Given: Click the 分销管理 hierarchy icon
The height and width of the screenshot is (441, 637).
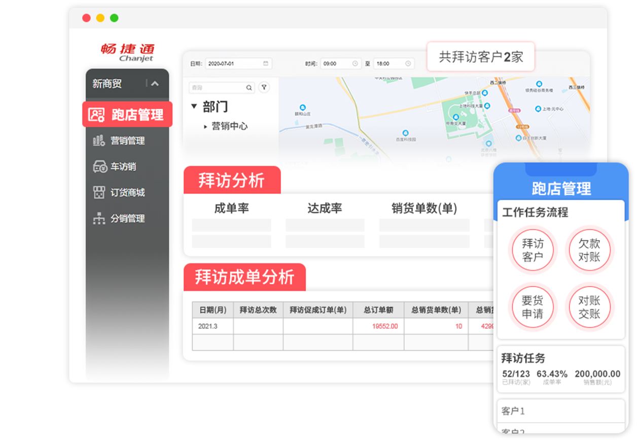Looking at the screenshot, I should [x=99, y=218].
